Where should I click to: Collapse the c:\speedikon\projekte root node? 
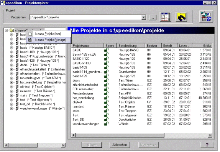(x=6, y=30)
